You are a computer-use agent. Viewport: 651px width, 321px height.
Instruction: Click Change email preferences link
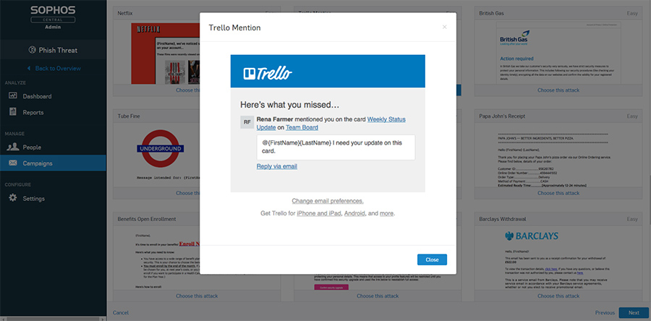(x=328, y=201)
